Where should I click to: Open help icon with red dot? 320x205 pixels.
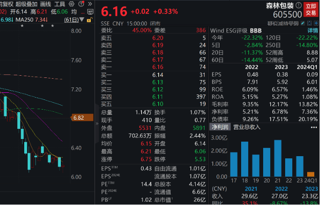tap(81, 4)
